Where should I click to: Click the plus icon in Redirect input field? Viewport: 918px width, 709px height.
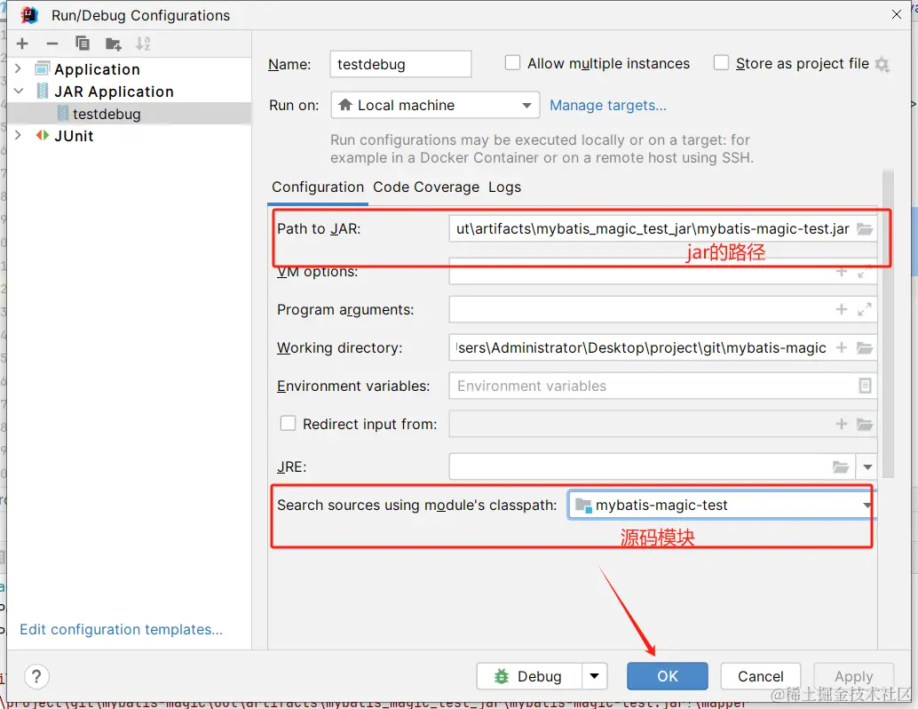pos(842,424)
